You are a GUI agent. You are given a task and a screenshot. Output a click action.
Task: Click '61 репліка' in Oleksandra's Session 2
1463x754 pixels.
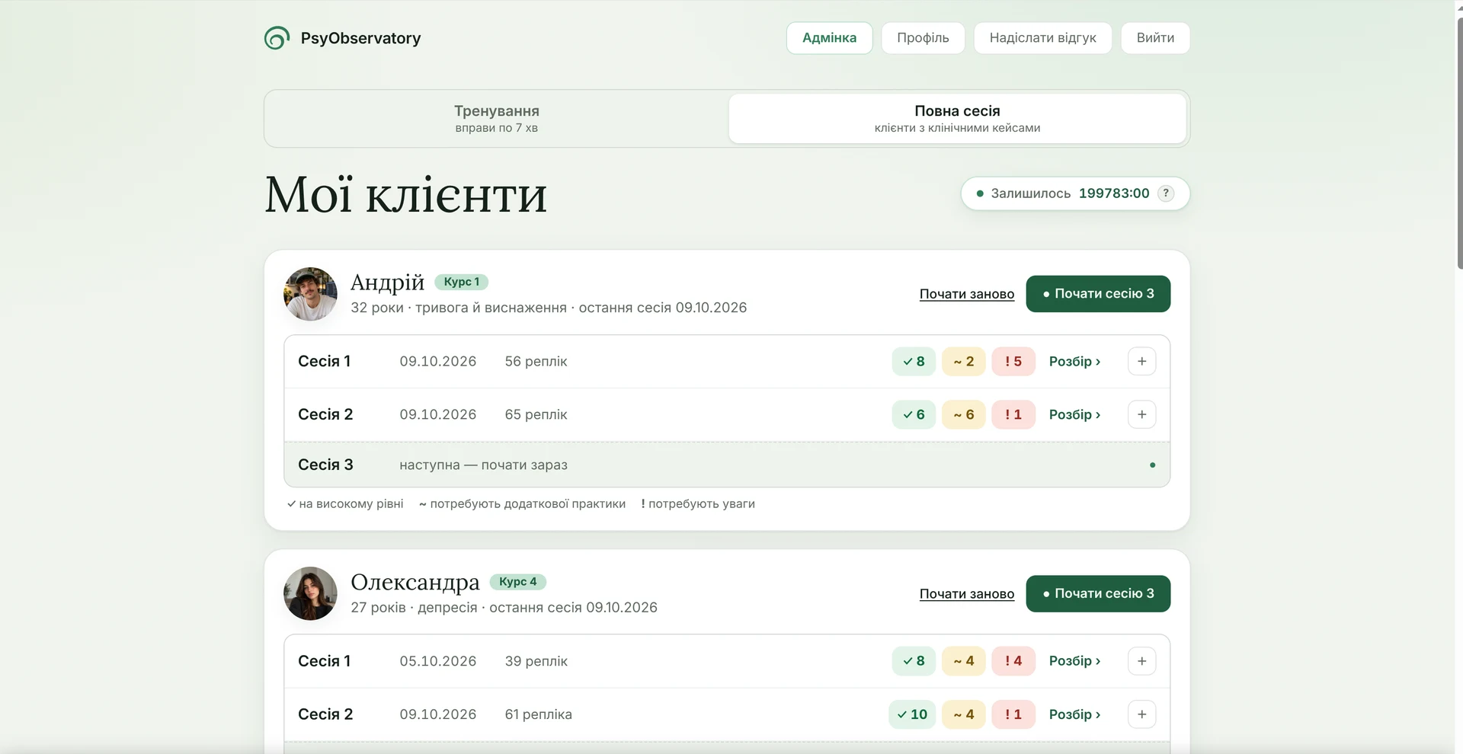[538, 714]
